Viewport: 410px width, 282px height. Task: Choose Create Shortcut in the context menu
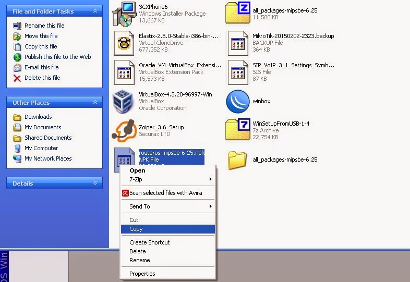[168, 242]
